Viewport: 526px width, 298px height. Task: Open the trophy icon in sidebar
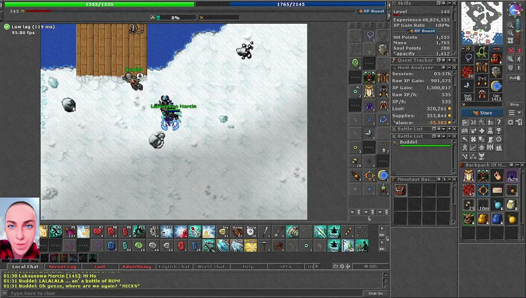click(499, 131)
